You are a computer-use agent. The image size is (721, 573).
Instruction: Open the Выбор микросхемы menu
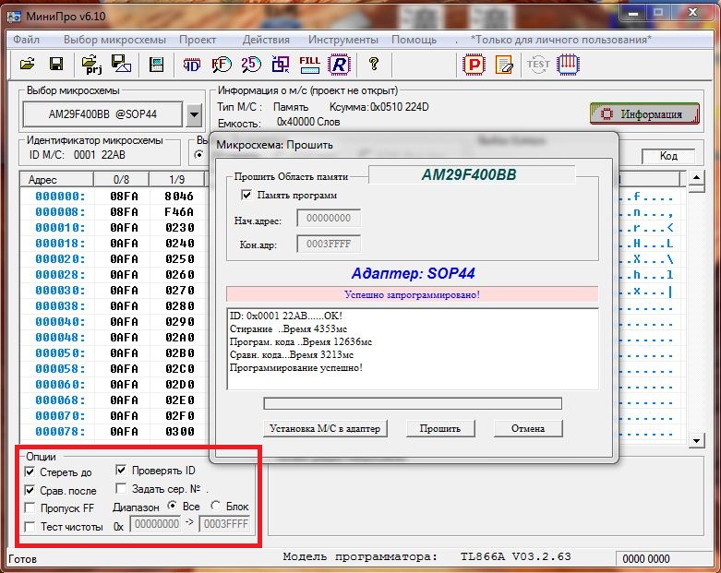114,40
